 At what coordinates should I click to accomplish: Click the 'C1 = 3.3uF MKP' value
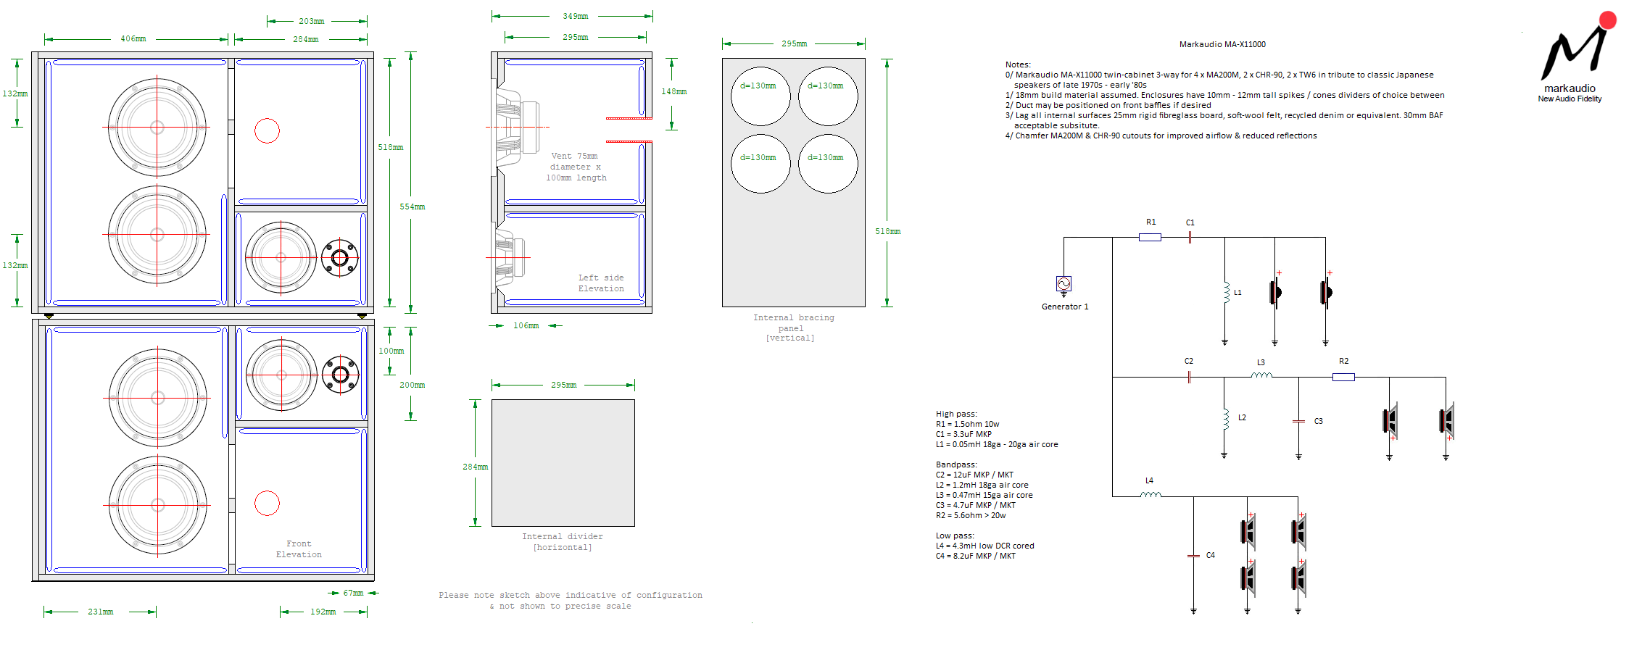pos(963,434)
